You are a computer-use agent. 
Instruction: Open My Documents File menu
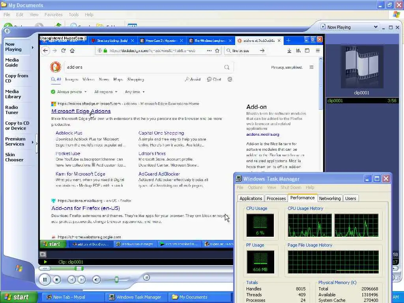[7, 15]
